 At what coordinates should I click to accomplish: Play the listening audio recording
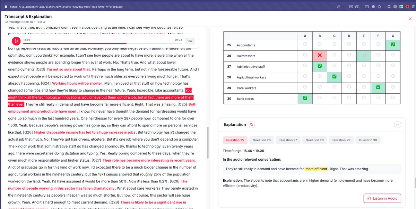16,41
